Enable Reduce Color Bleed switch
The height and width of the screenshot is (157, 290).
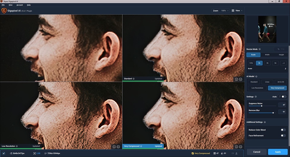(283, 130)
